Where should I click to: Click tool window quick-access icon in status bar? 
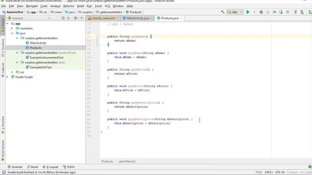(4, 173)
